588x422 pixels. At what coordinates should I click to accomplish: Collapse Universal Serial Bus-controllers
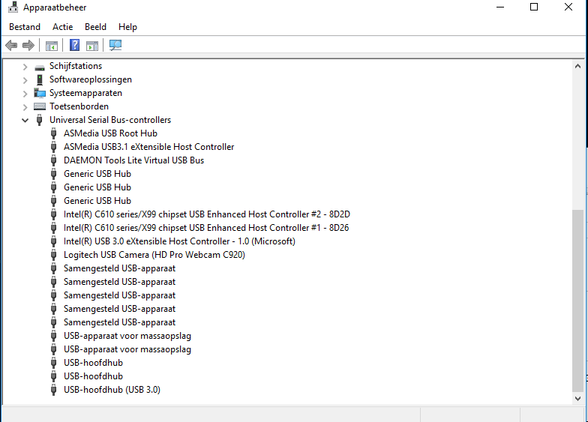(25, 120)
